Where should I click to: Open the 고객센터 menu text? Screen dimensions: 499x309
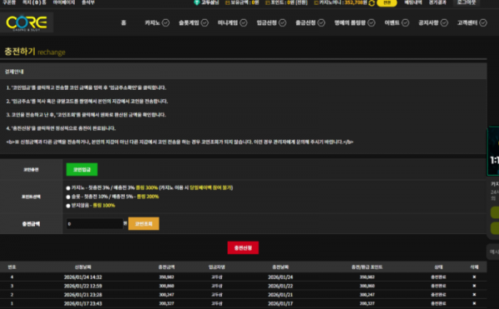[467, 22]
